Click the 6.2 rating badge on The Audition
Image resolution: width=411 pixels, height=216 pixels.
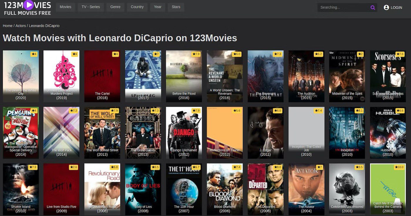tap(318, 54)
